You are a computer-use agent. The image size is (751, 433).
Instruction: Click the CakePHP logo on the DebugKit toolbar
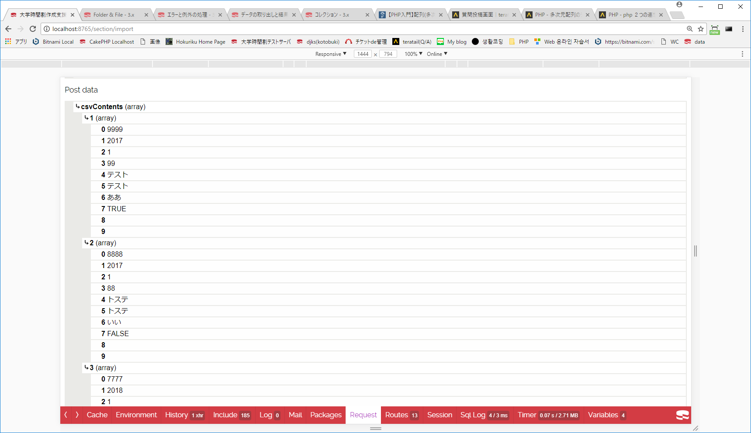coord(682,415)
